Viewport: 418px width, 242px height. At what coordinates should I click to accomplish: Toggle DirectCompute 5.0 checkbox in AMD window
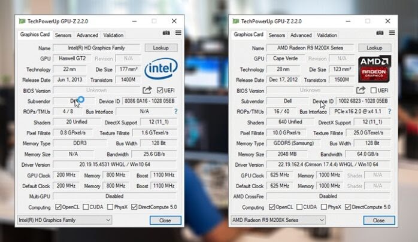(x=348, y=207)
